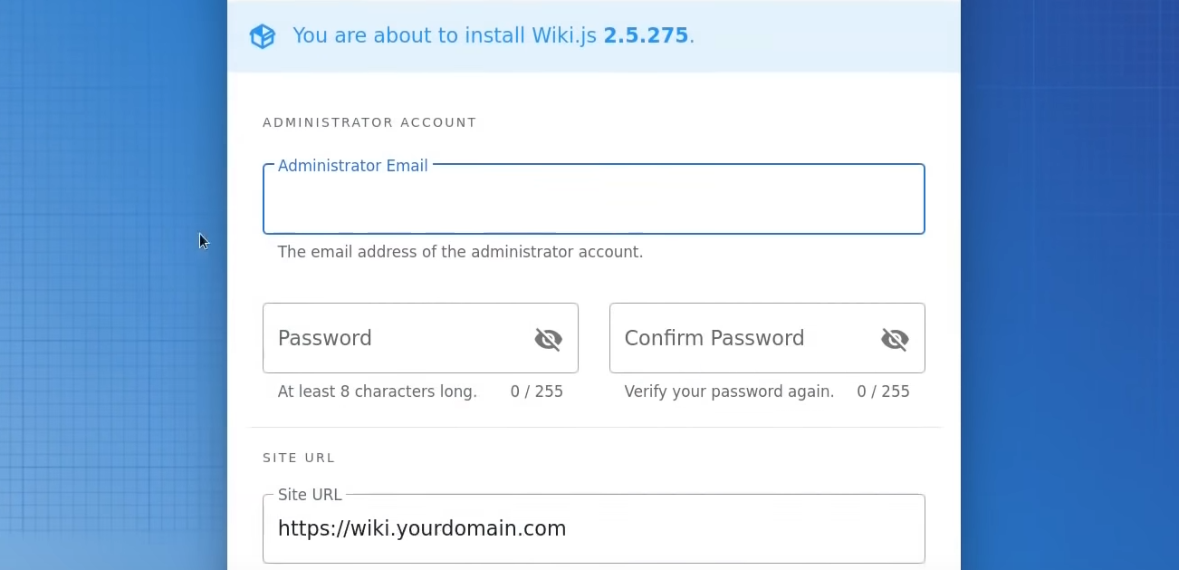
Task: Toggle visibility of the Confirm Password field
Action: (x=895, y=339)
